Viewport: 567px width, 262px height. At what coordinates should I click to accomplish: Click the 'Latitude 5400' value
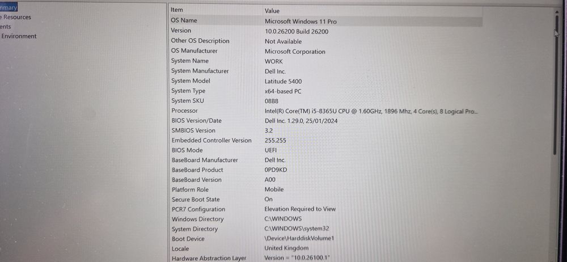click(x=283, y=82)
